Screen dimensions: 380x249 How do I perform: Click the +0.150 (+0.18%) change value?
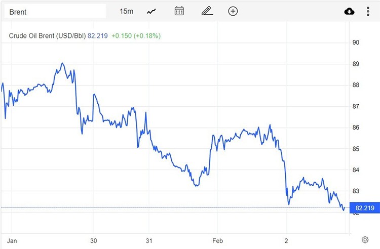[136, 36]
